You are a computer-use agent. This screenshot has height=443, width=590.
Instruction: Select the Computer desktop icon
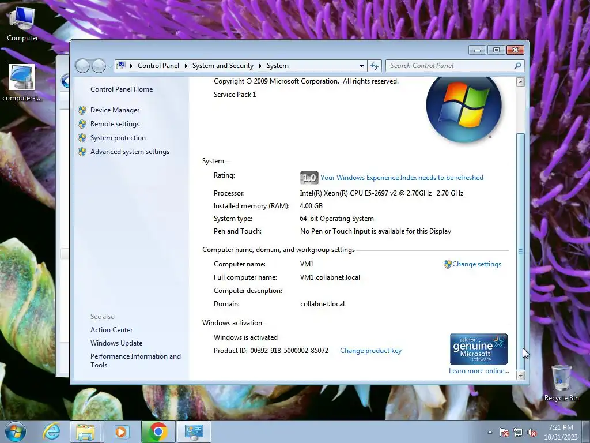click(x=22, y=24)
